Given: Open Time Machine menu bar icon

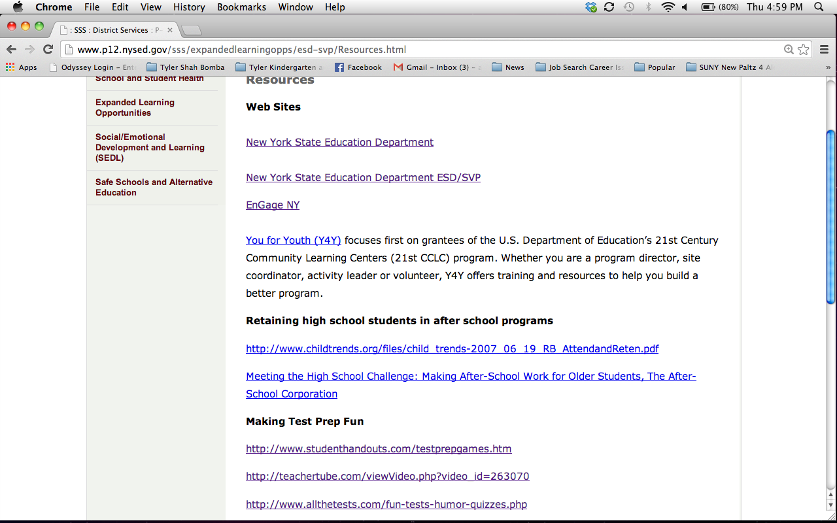Looking at the screenshot, I should (x=628, y=7).
